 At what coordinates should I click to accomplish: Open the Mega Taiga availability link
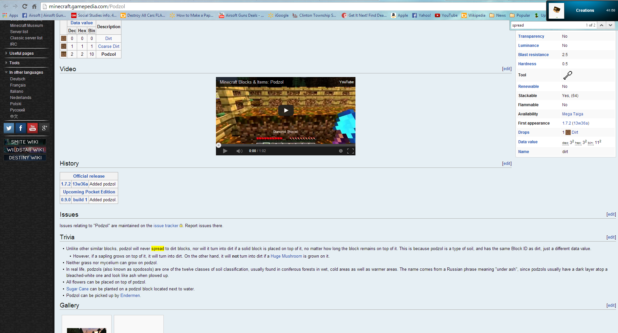coord(573,114)
